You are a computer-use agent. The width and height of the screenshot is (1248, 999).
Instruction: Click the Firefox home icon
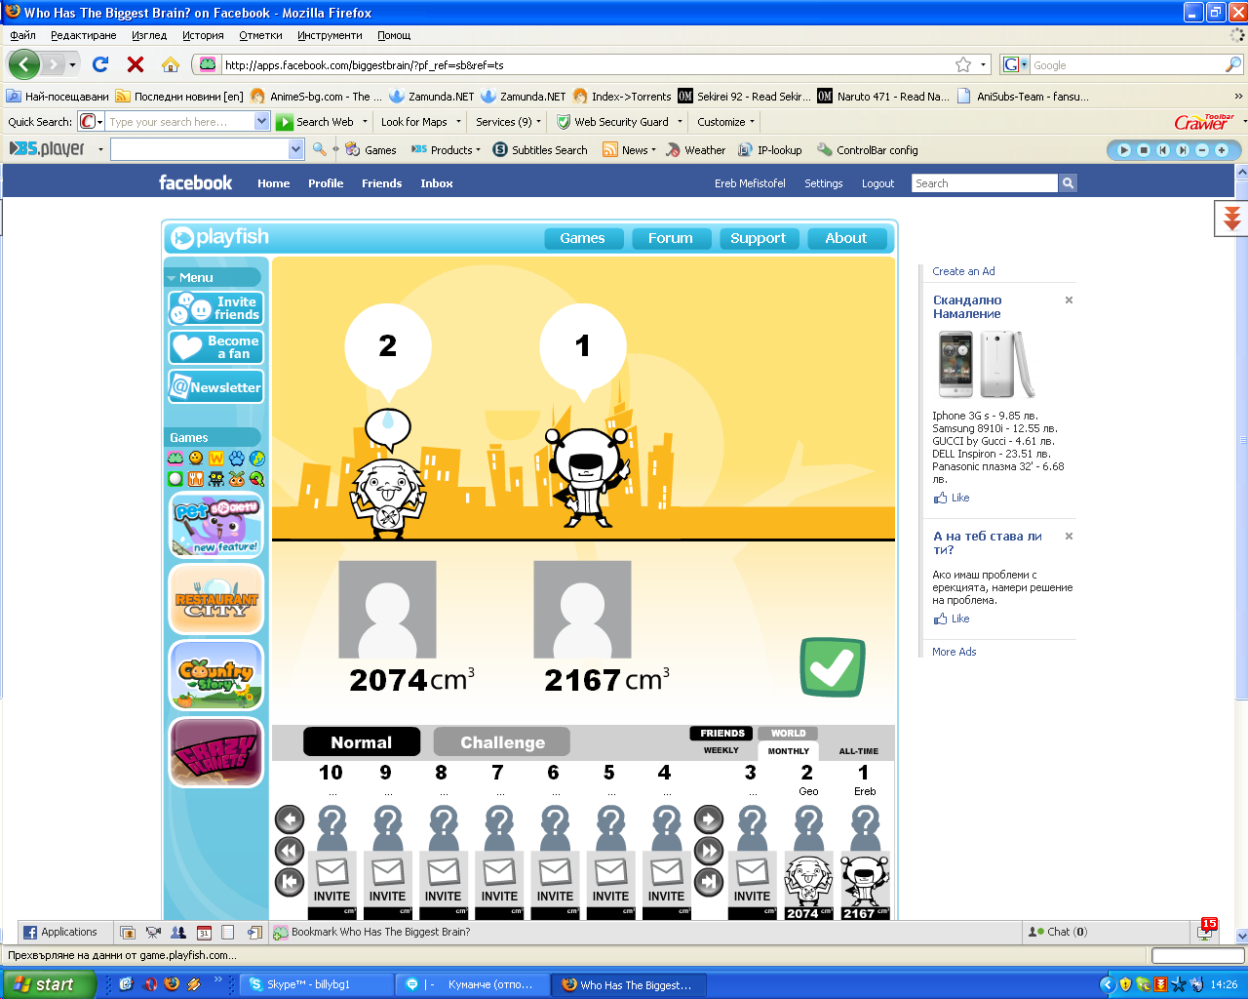point(170,64)
